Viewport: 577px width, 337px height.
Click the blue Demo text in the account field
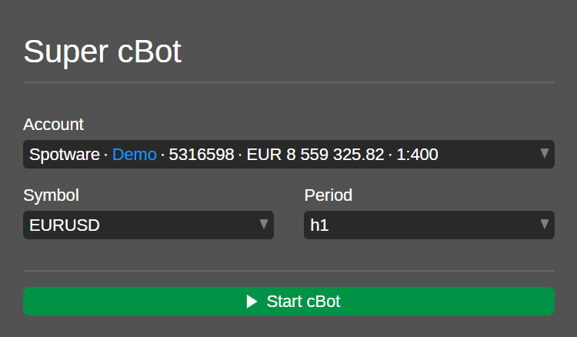pyautogui.click(x=134, y=155)
